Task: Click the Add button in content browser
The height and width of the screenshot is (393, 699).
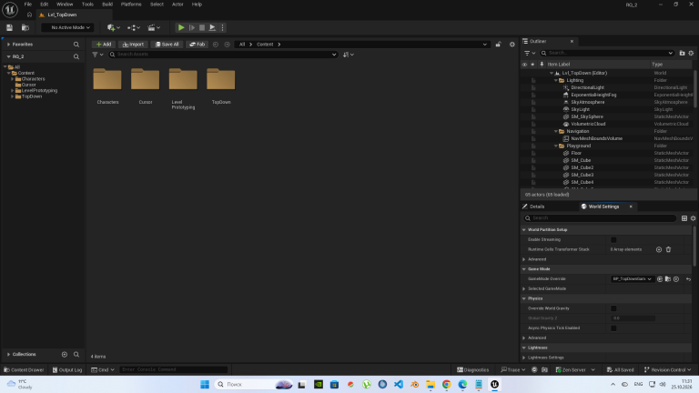Action: coord(104,44)
